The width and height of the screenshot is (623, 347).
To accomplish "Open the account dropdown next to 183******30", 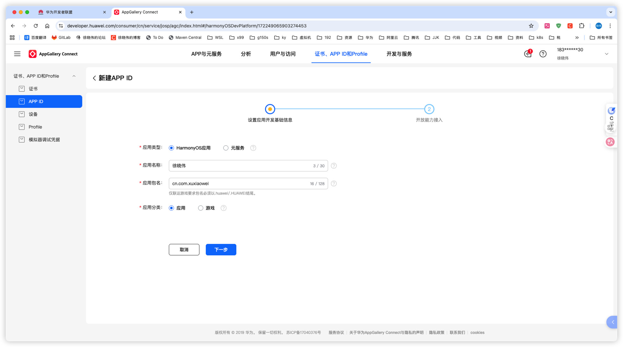I will pyautogui.click(x=606, y=54).
